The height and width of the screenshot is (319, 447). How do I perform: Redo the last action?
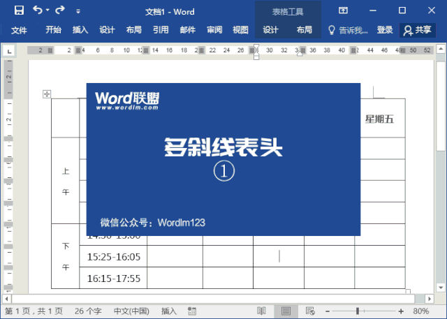(x=60, y=10)
